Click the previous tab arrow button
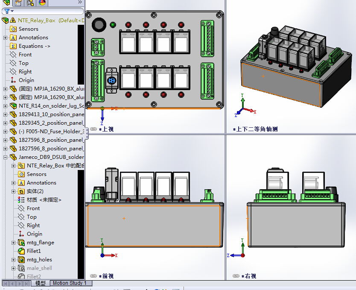This screenshot has height=290, width=356. point(12,284)
